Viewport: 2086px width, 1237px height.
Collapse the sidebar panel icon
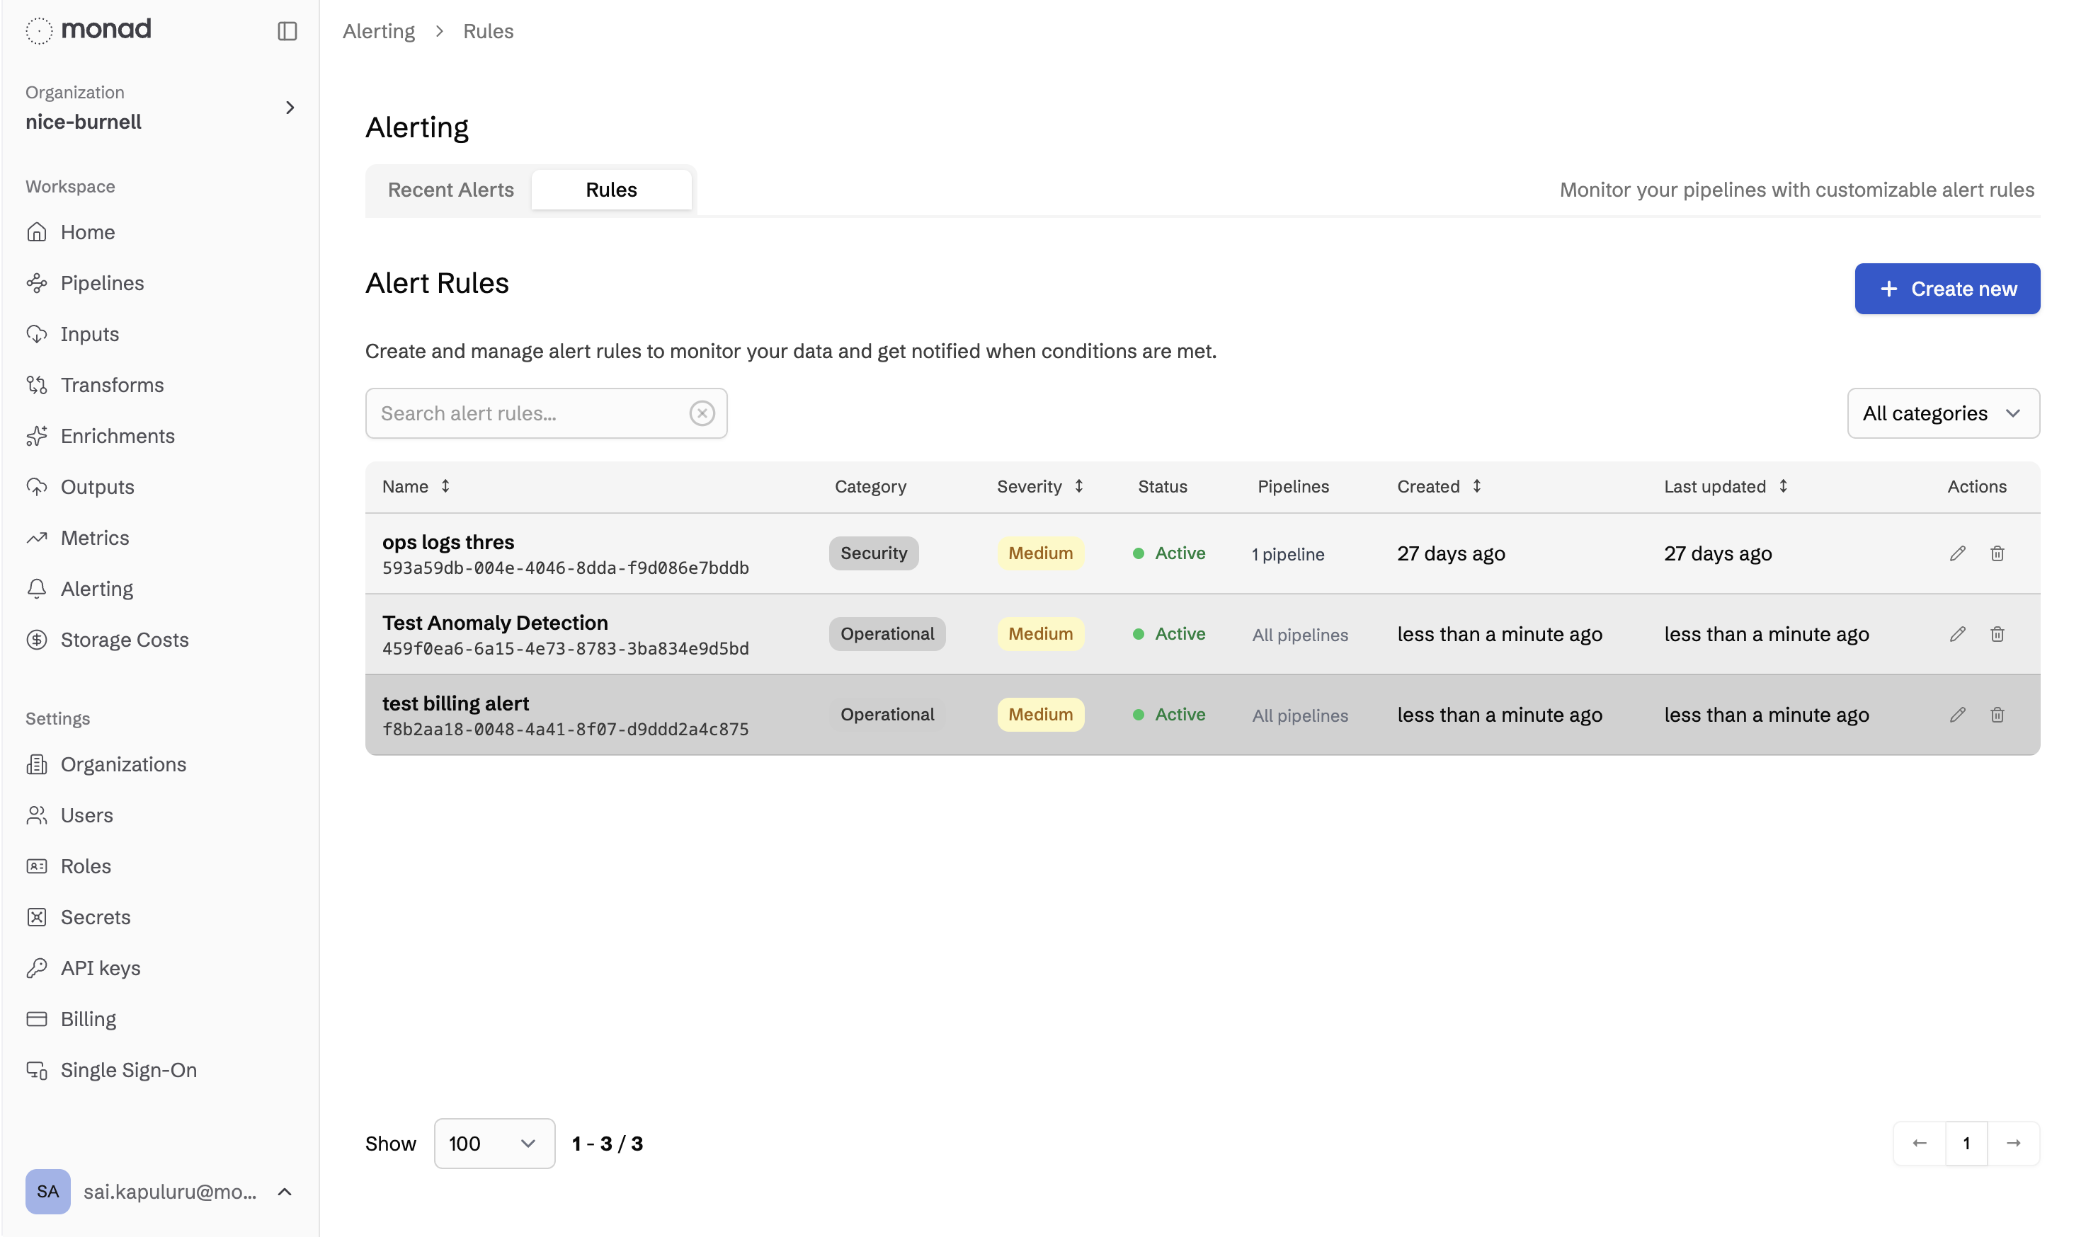tap(287, 31)
